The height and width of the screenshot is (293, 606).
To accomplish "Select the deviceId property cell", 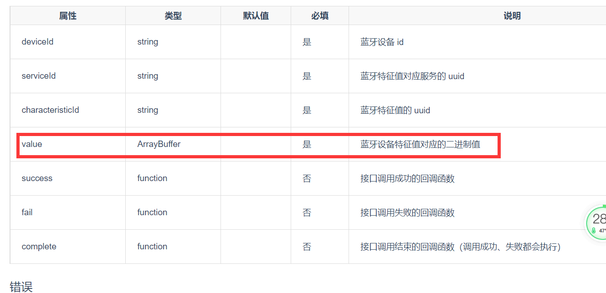I will (x=68, y=42).
